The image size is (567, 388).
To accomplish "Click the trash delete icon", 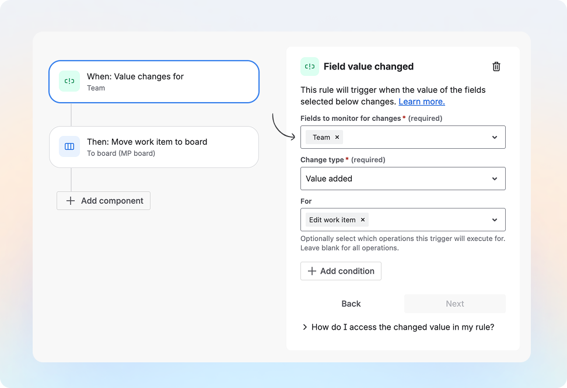I will click(496, 67).
